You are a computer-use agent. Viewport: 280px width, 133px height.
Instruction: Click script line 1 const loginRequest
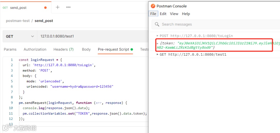pos(40,60)
